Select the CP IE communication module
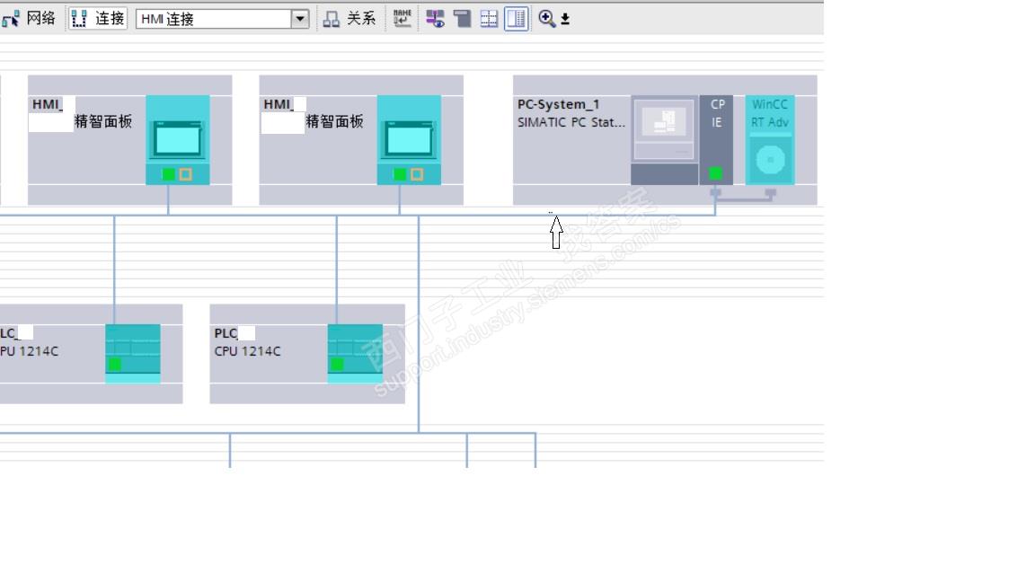The height and width of the screenshot is (582, 1035). pyautogui.click(x=716, y=140)
